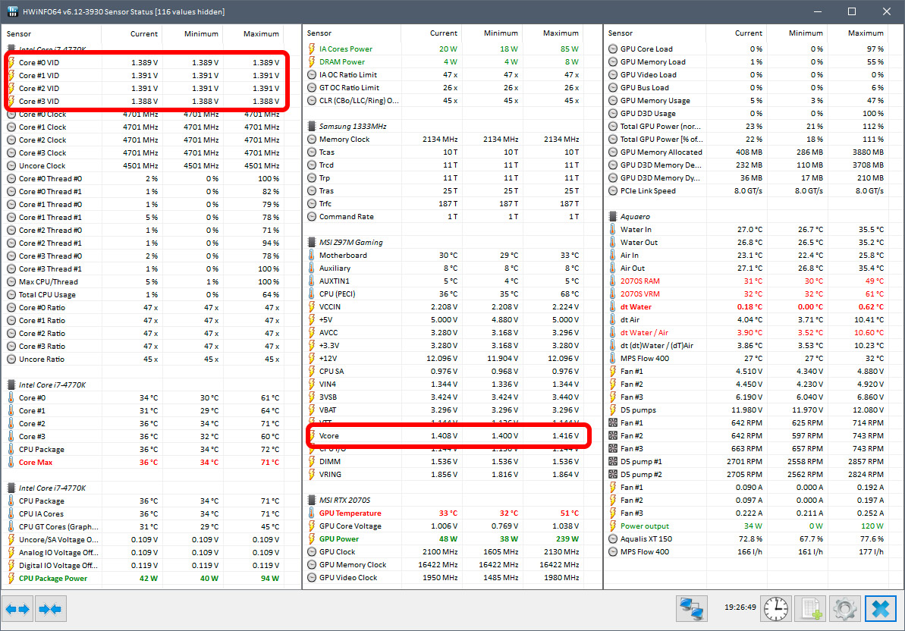Screen dimensions: 905x631
Task: Click the expand layout arrows button
Action: point(17,608)
